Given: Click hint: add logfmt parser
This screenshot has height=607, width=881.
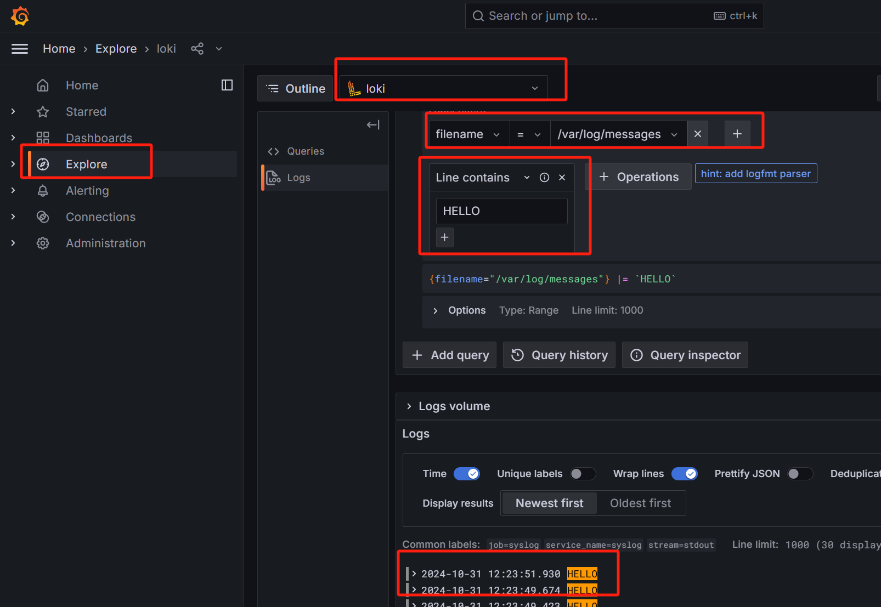Looking at the screenshot, I should coord(756,174).
